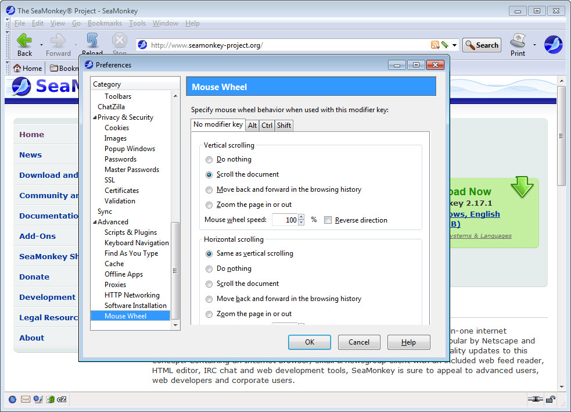Click the SeaMonkey throbber logo
571x412 pixels.
pyautogui.click(x=553, y=44)
